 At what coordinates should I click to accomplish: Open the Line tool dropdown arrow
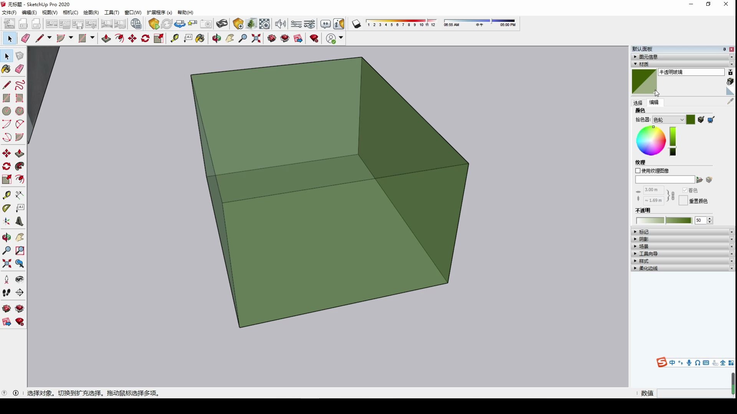point(50,38)
